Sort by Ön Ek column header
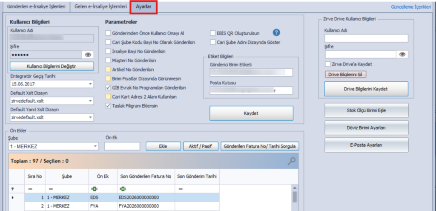Image resolution: width=436 pixels, height=211 pixels. [x=103, y=176]
